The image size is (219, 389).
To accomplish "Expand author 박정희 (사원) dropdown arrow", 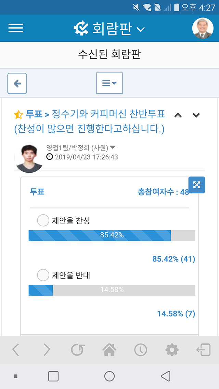I will pyautogui.click(x=113, y=147).
